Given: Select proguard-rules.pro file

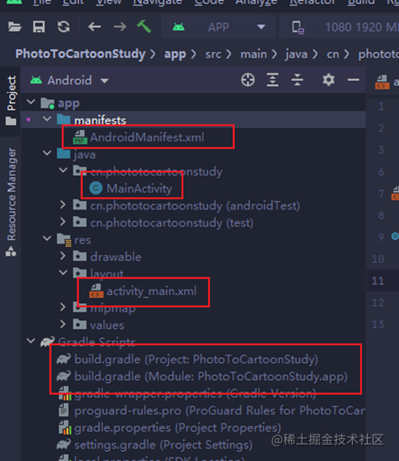Looking at the screenshot, I should point(220,410).
